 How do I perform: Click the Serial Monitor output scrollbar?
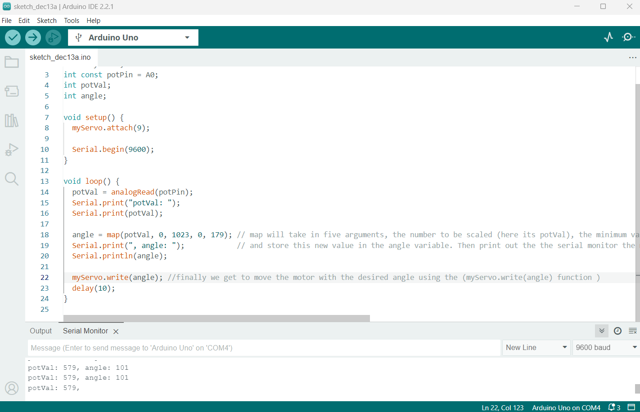pyautogui.click(x=637, y=389)
